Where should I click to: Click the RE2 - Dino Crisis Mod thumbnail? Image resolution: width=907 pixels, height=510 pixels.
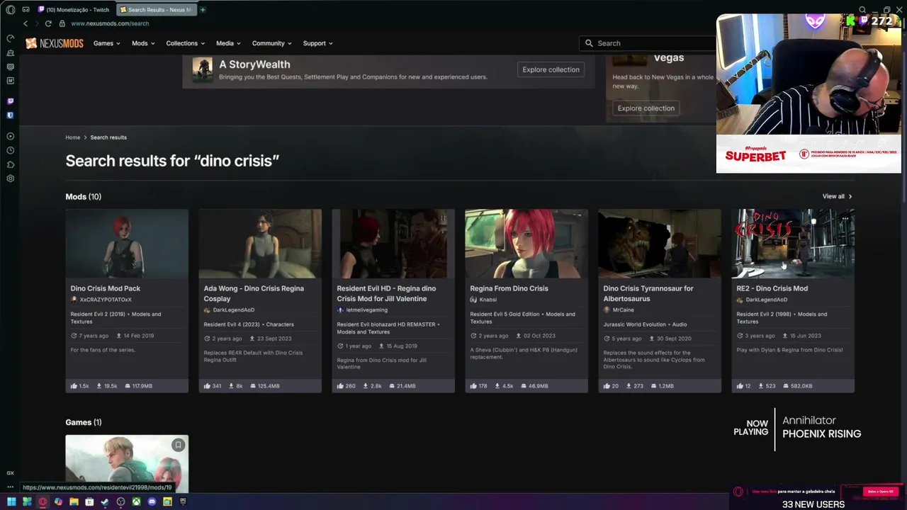click(793, 244)
